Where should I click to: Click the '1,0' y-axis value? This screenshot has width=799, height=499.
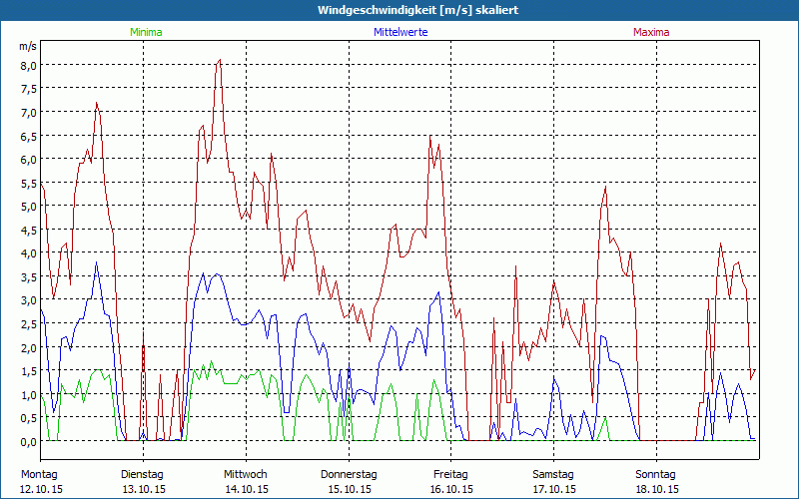click(29, 394)
